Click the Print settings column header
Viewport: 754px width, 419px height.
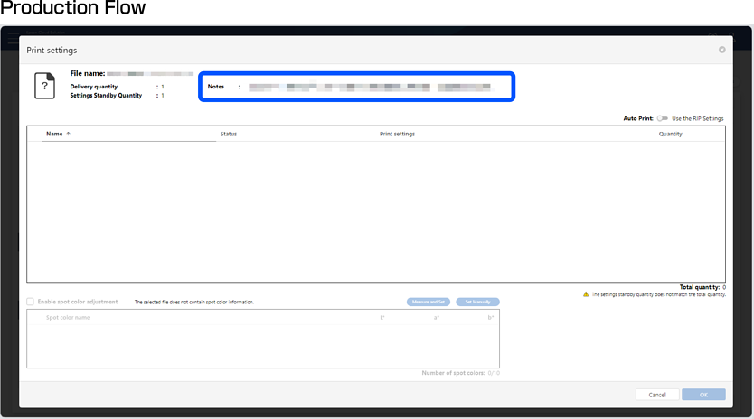(x=397, y=134)
